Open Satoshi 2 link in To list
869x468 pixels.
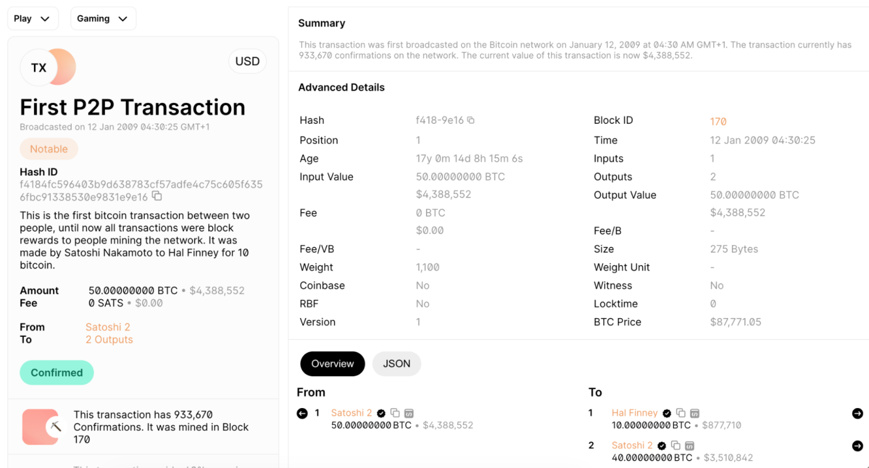tap(632, 445)
